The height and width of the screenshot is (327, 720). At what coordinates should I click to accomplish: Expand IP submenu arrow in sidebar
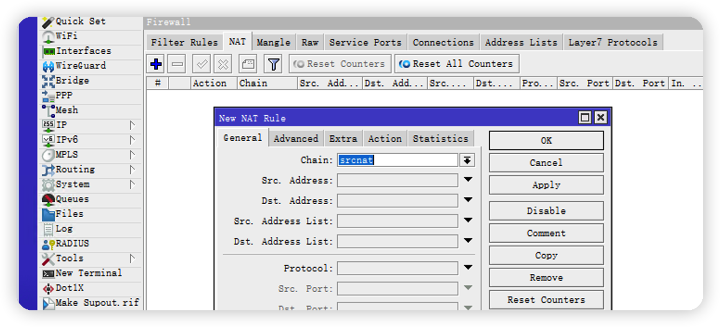pyautogui.click(x=132, y=125)
